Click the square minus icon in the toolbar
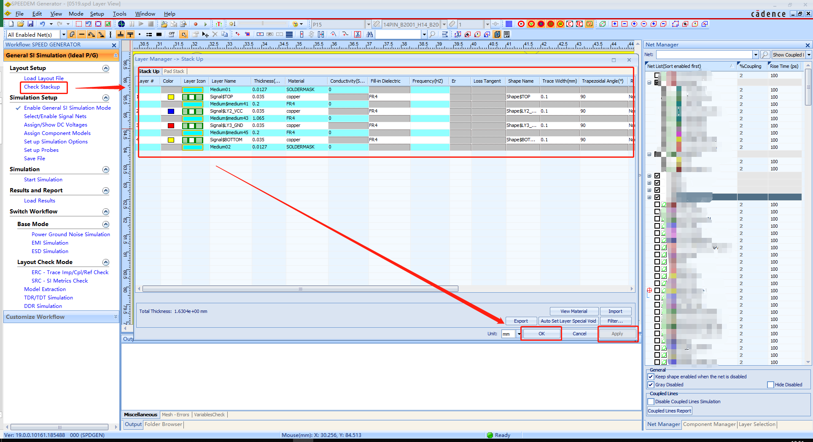The image size is (813, 442). point(625,24)
